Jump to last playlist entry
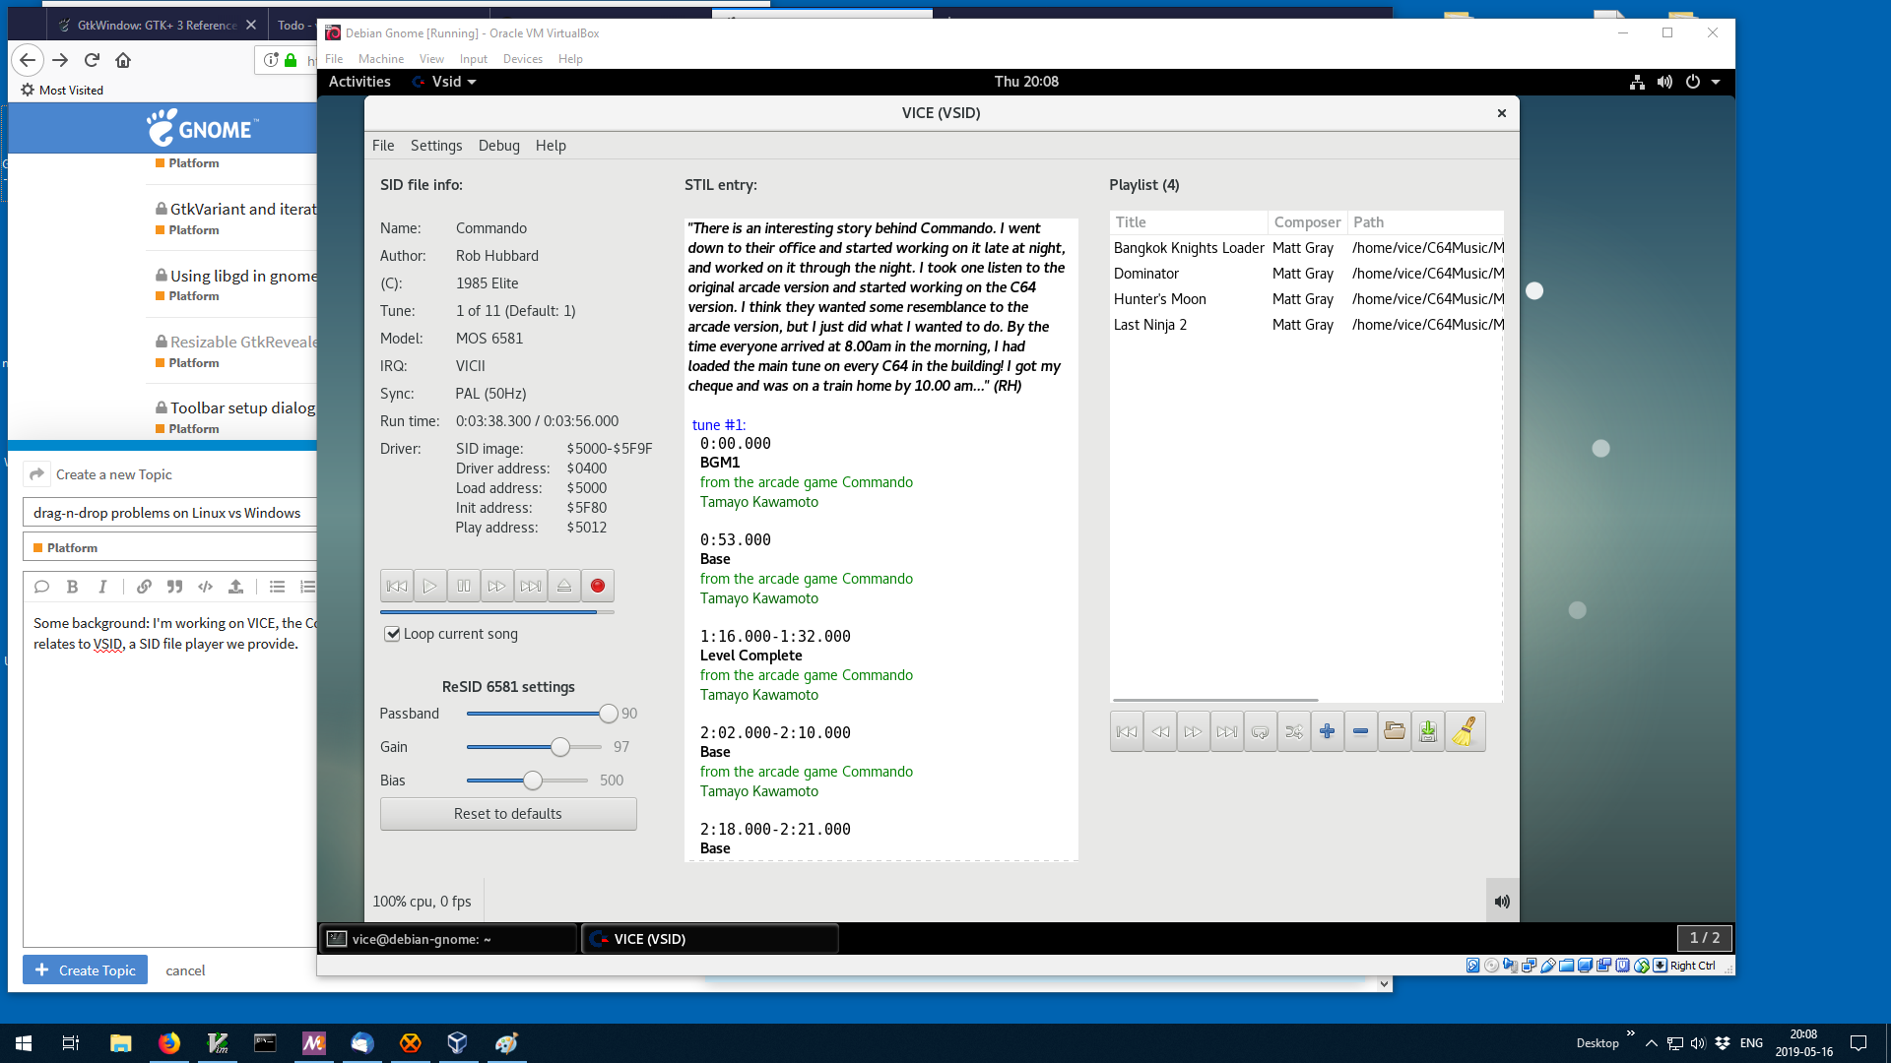1891x1063 pixels. pyautogui.click(x=1227, y=731)
